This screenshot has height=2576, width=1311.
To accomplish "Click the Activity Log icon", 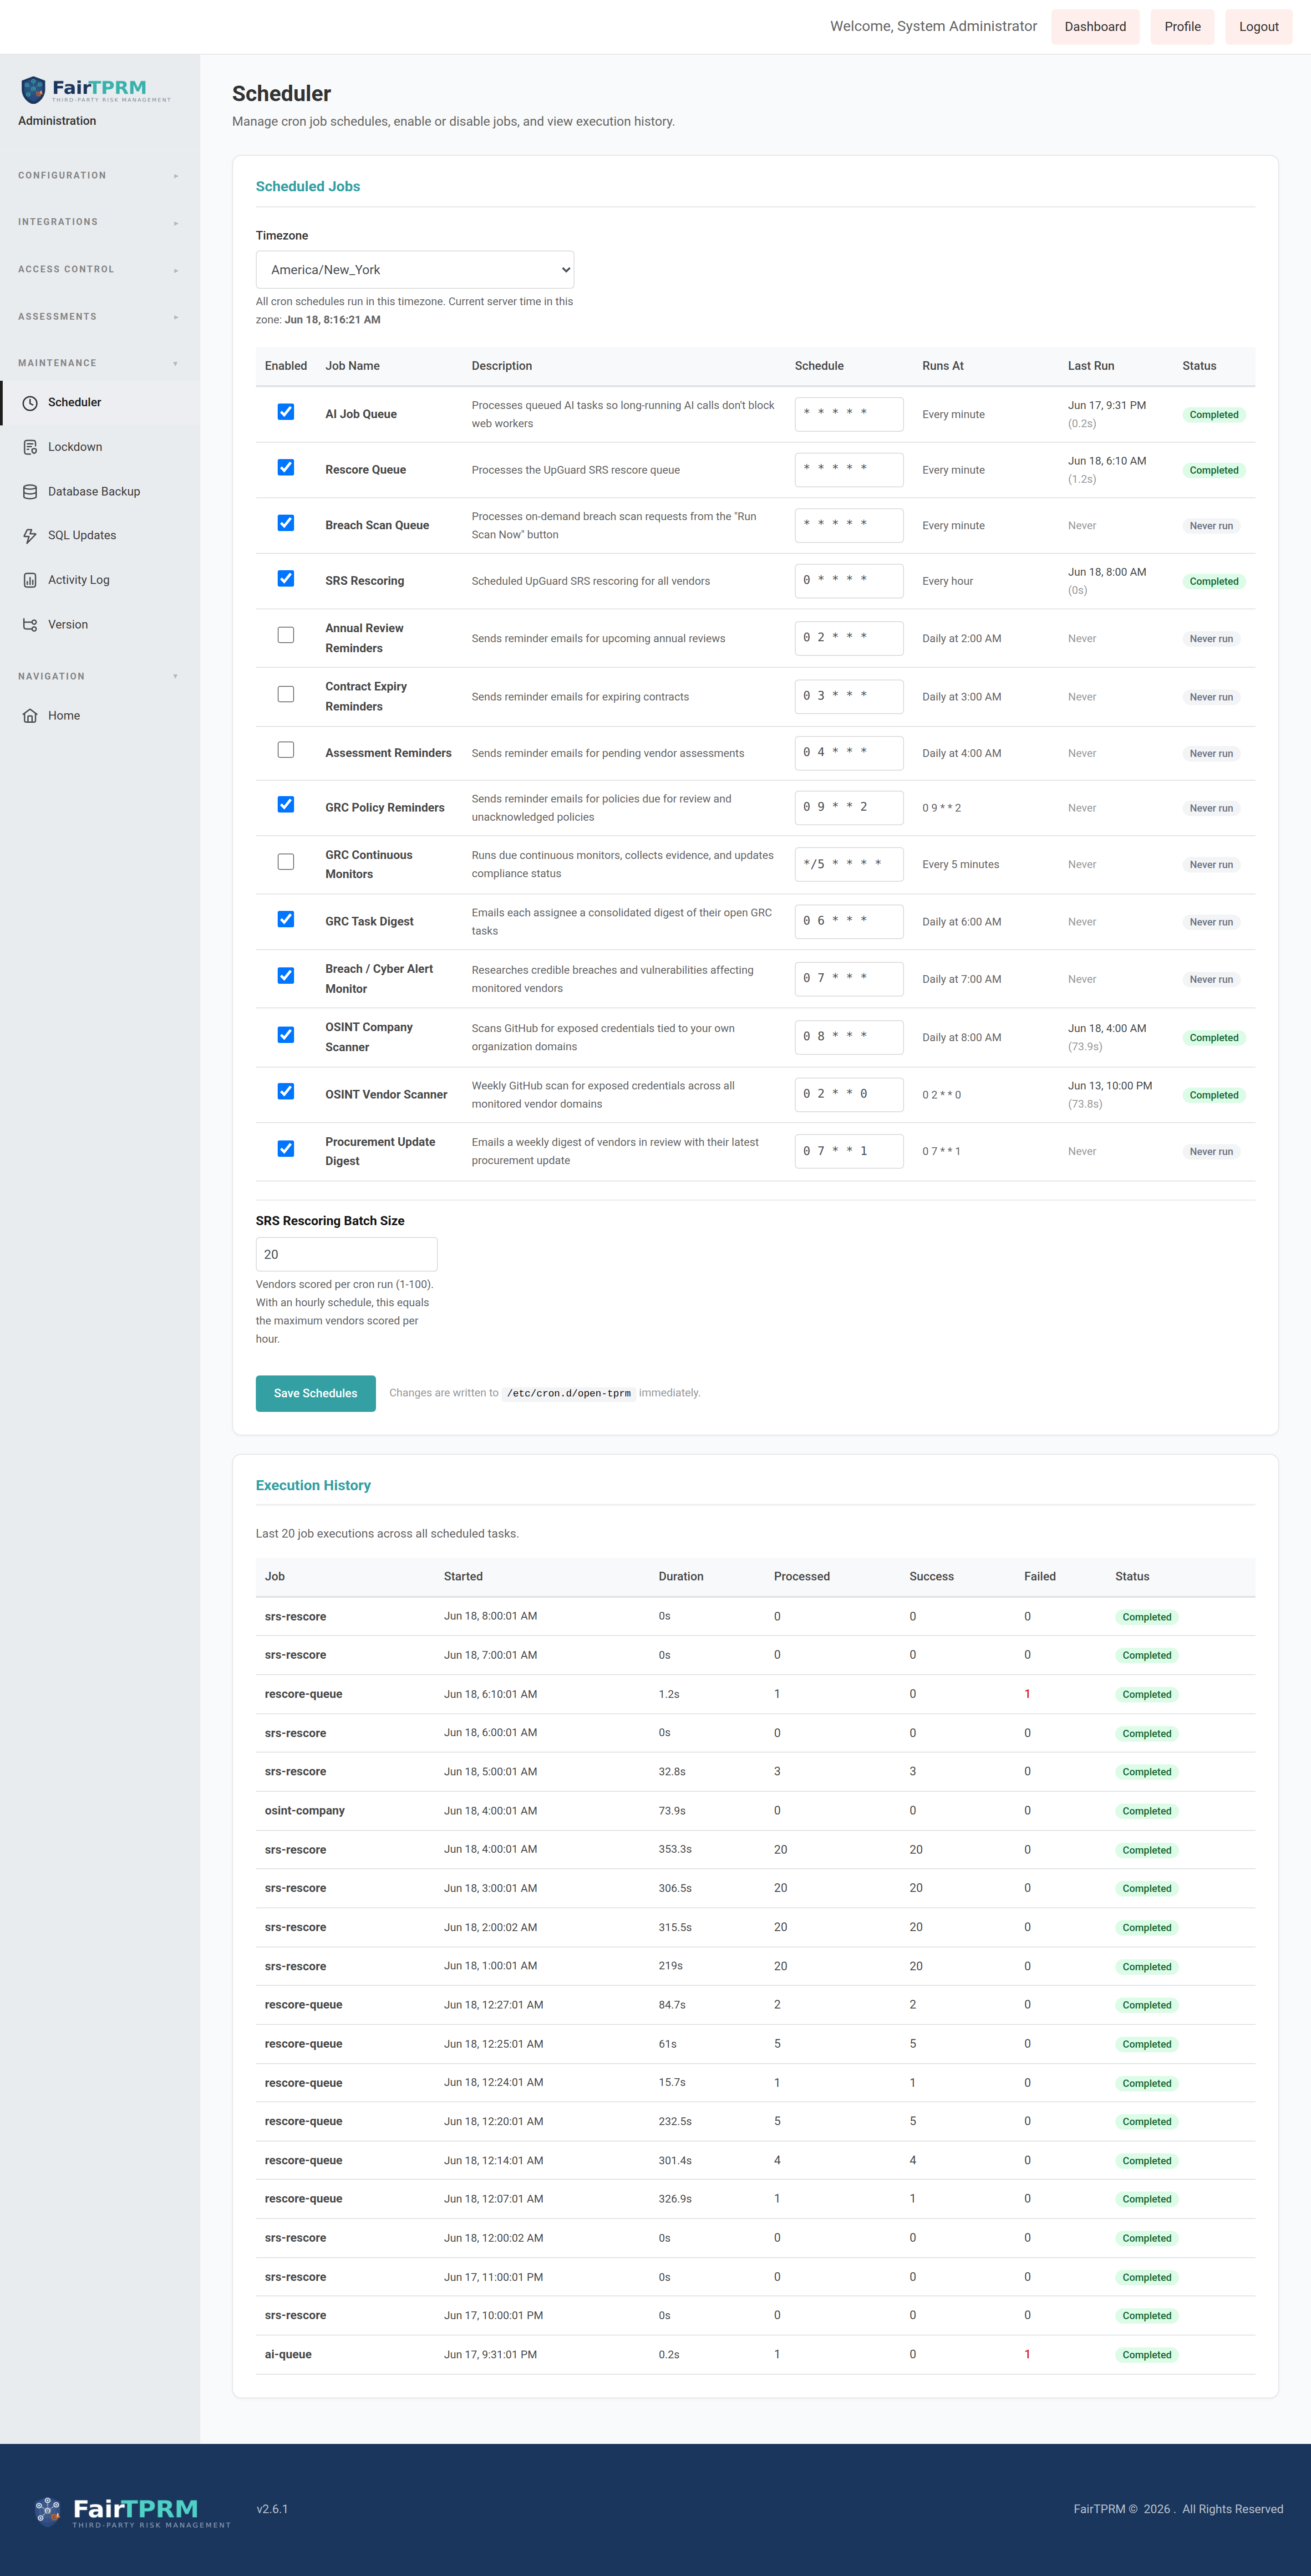I will click(30, 580).
